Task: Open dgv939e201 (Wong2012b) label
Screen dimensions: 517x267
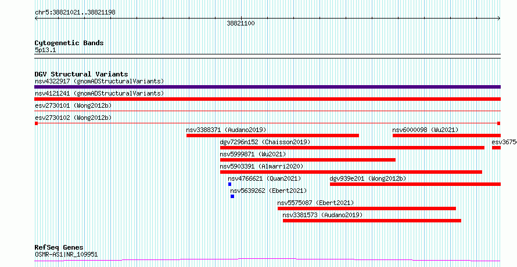Action: click(368, 178)
